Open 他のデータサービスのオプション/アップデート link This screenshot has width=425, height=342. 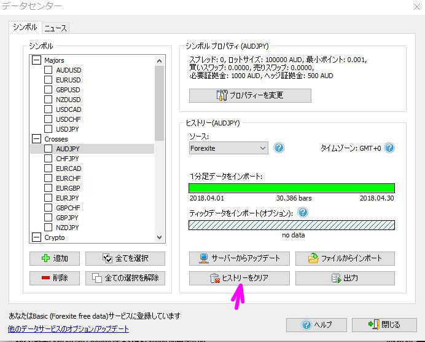tap(69, 329)
